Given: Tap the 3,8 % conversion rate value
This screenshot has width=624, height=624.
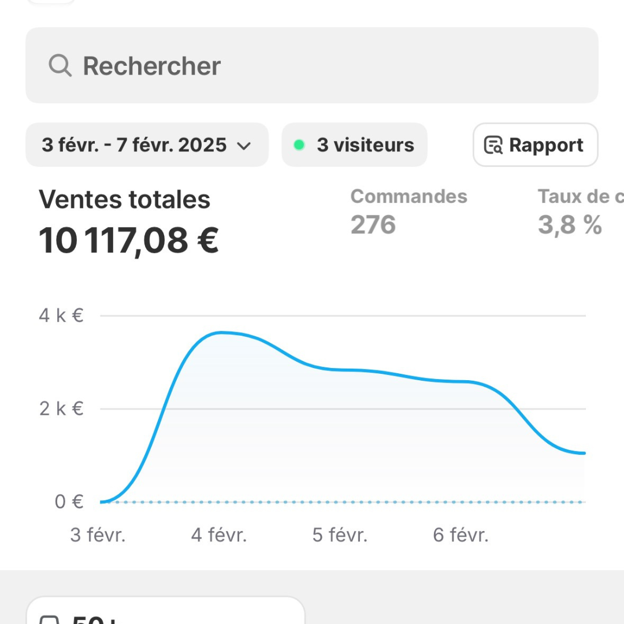Looking at the screenshot, I should coord(570,225).
